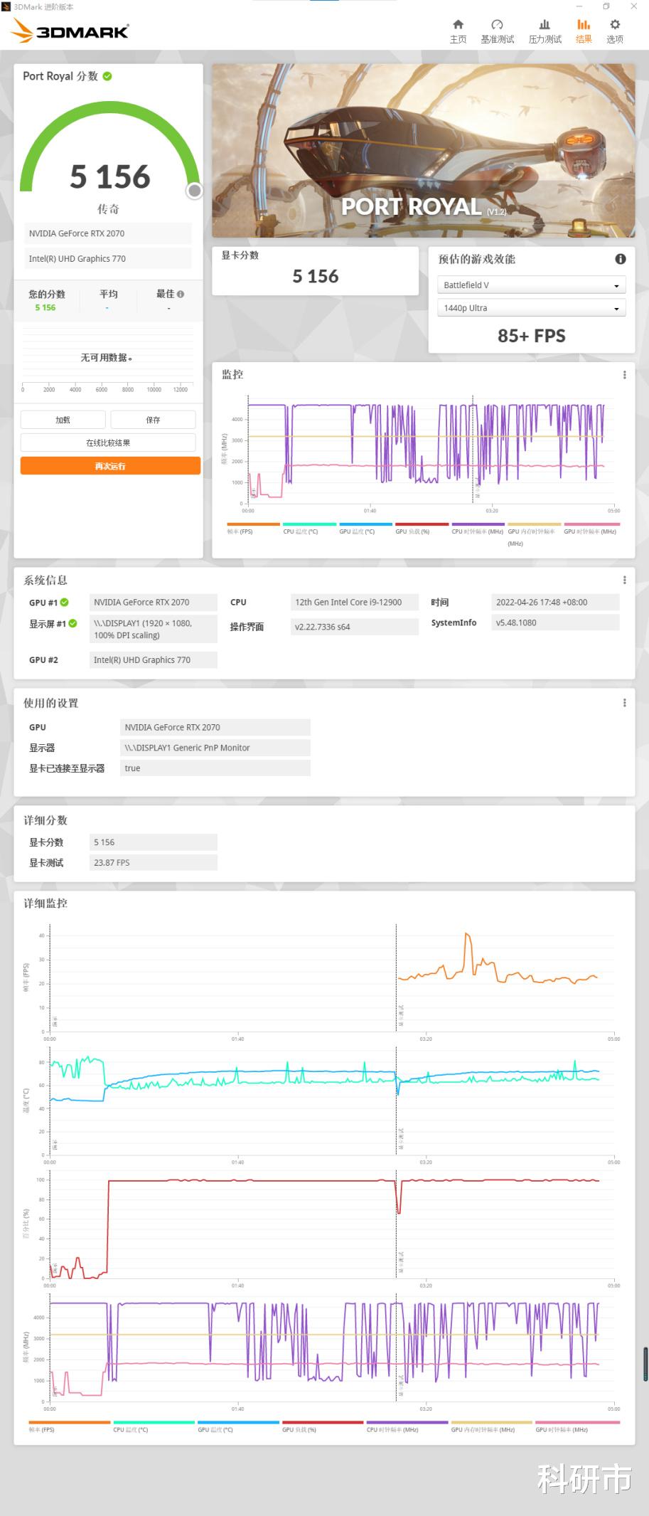
Task: Toggle GPU 内存时钟频率 legend in detailed monitoring
Action: (491, 1427)
